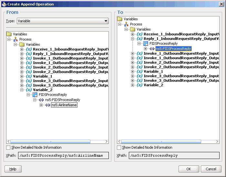Screen dimensions: 226x177
Task: Select Variable_1 label in From tree
Action: 43,76
